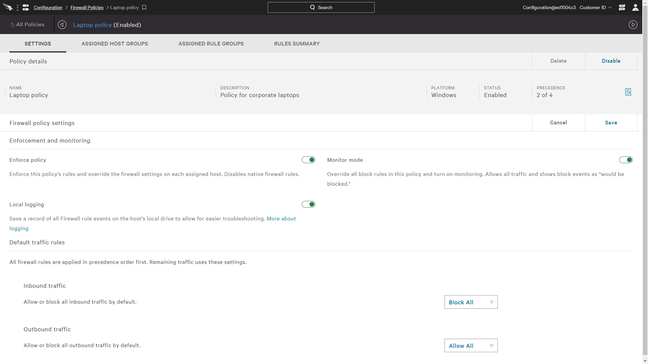Open the Rules Summary tab

[297, 44]
